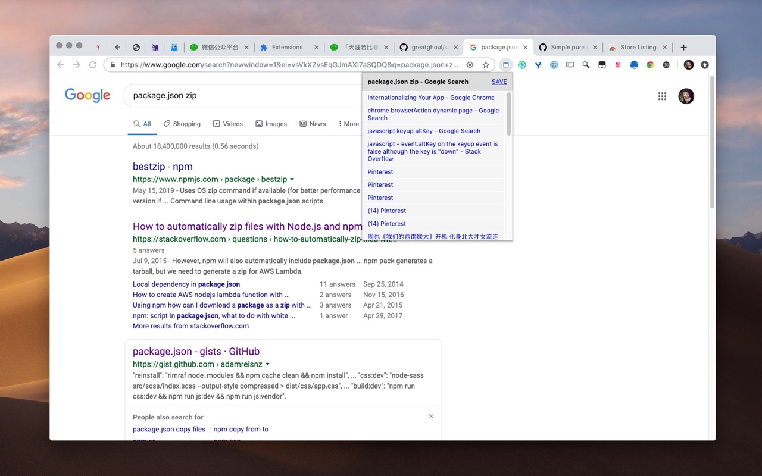
Task: Switch to the Extensions tab
Action: (x=288, y=47)
